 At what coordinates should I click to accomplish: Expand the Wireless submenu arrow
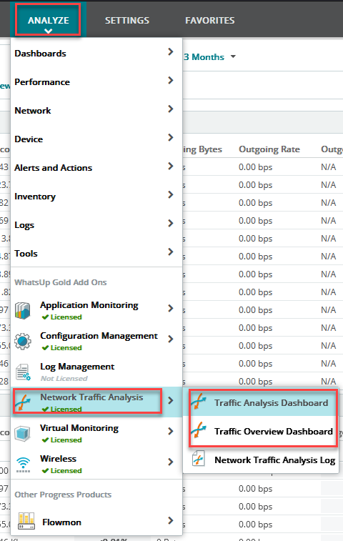tap(171, 462)
